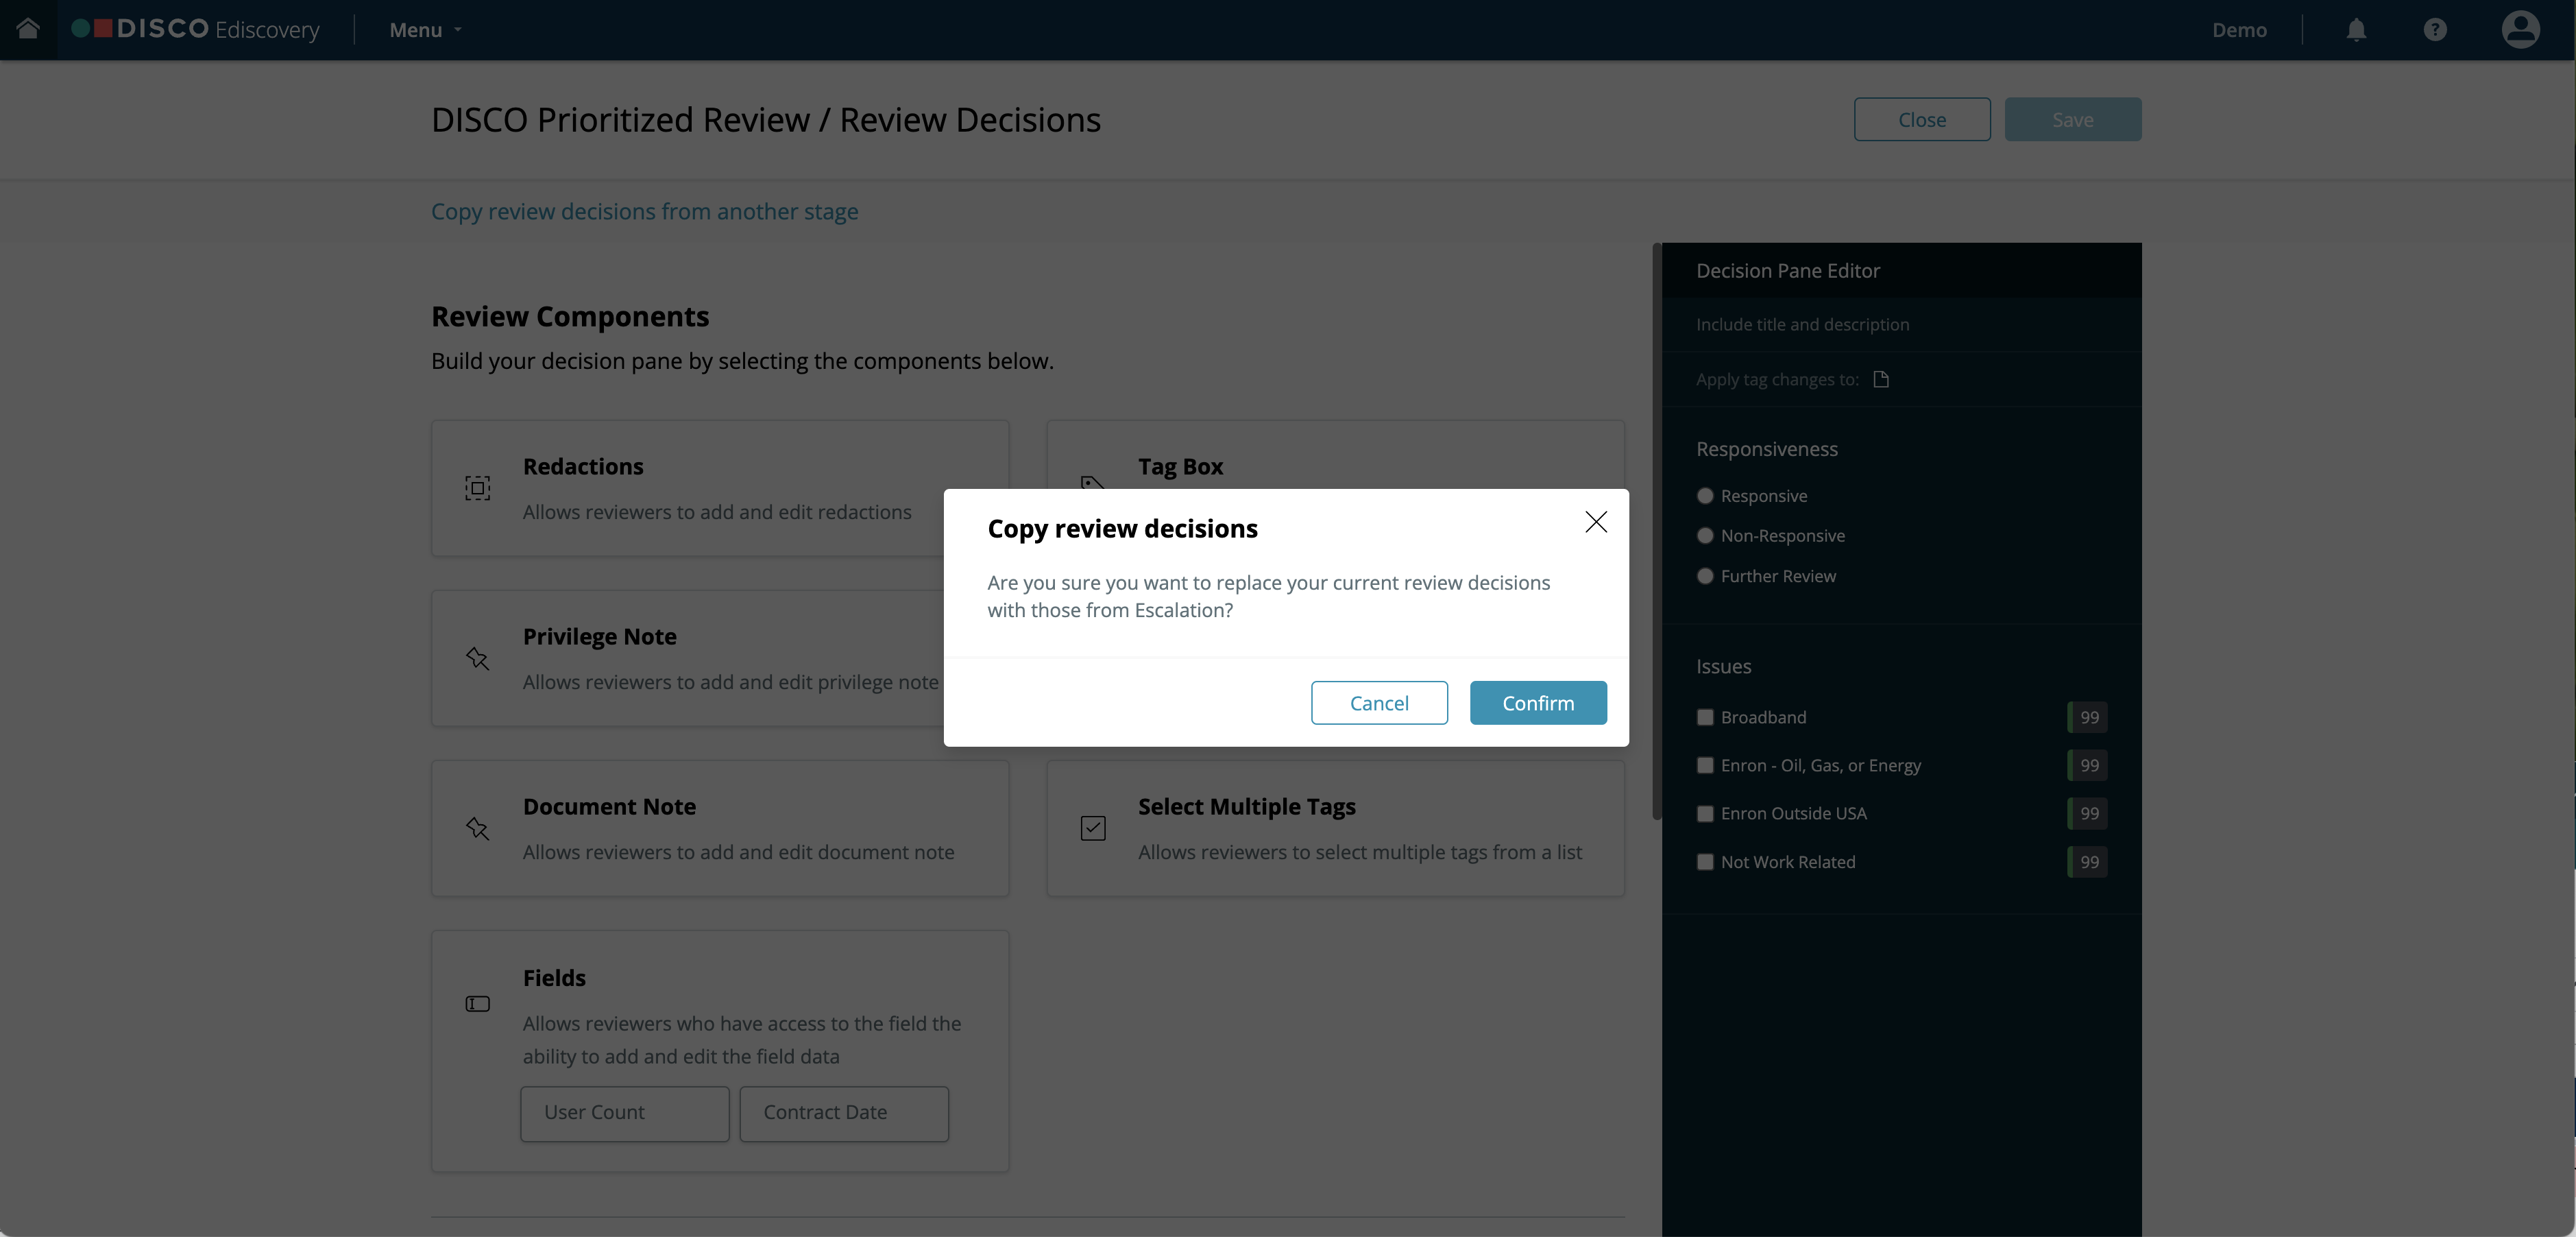Click the home icon in top bar
The height and width of the screenshot is (1237, 2576).
point(28,29)
